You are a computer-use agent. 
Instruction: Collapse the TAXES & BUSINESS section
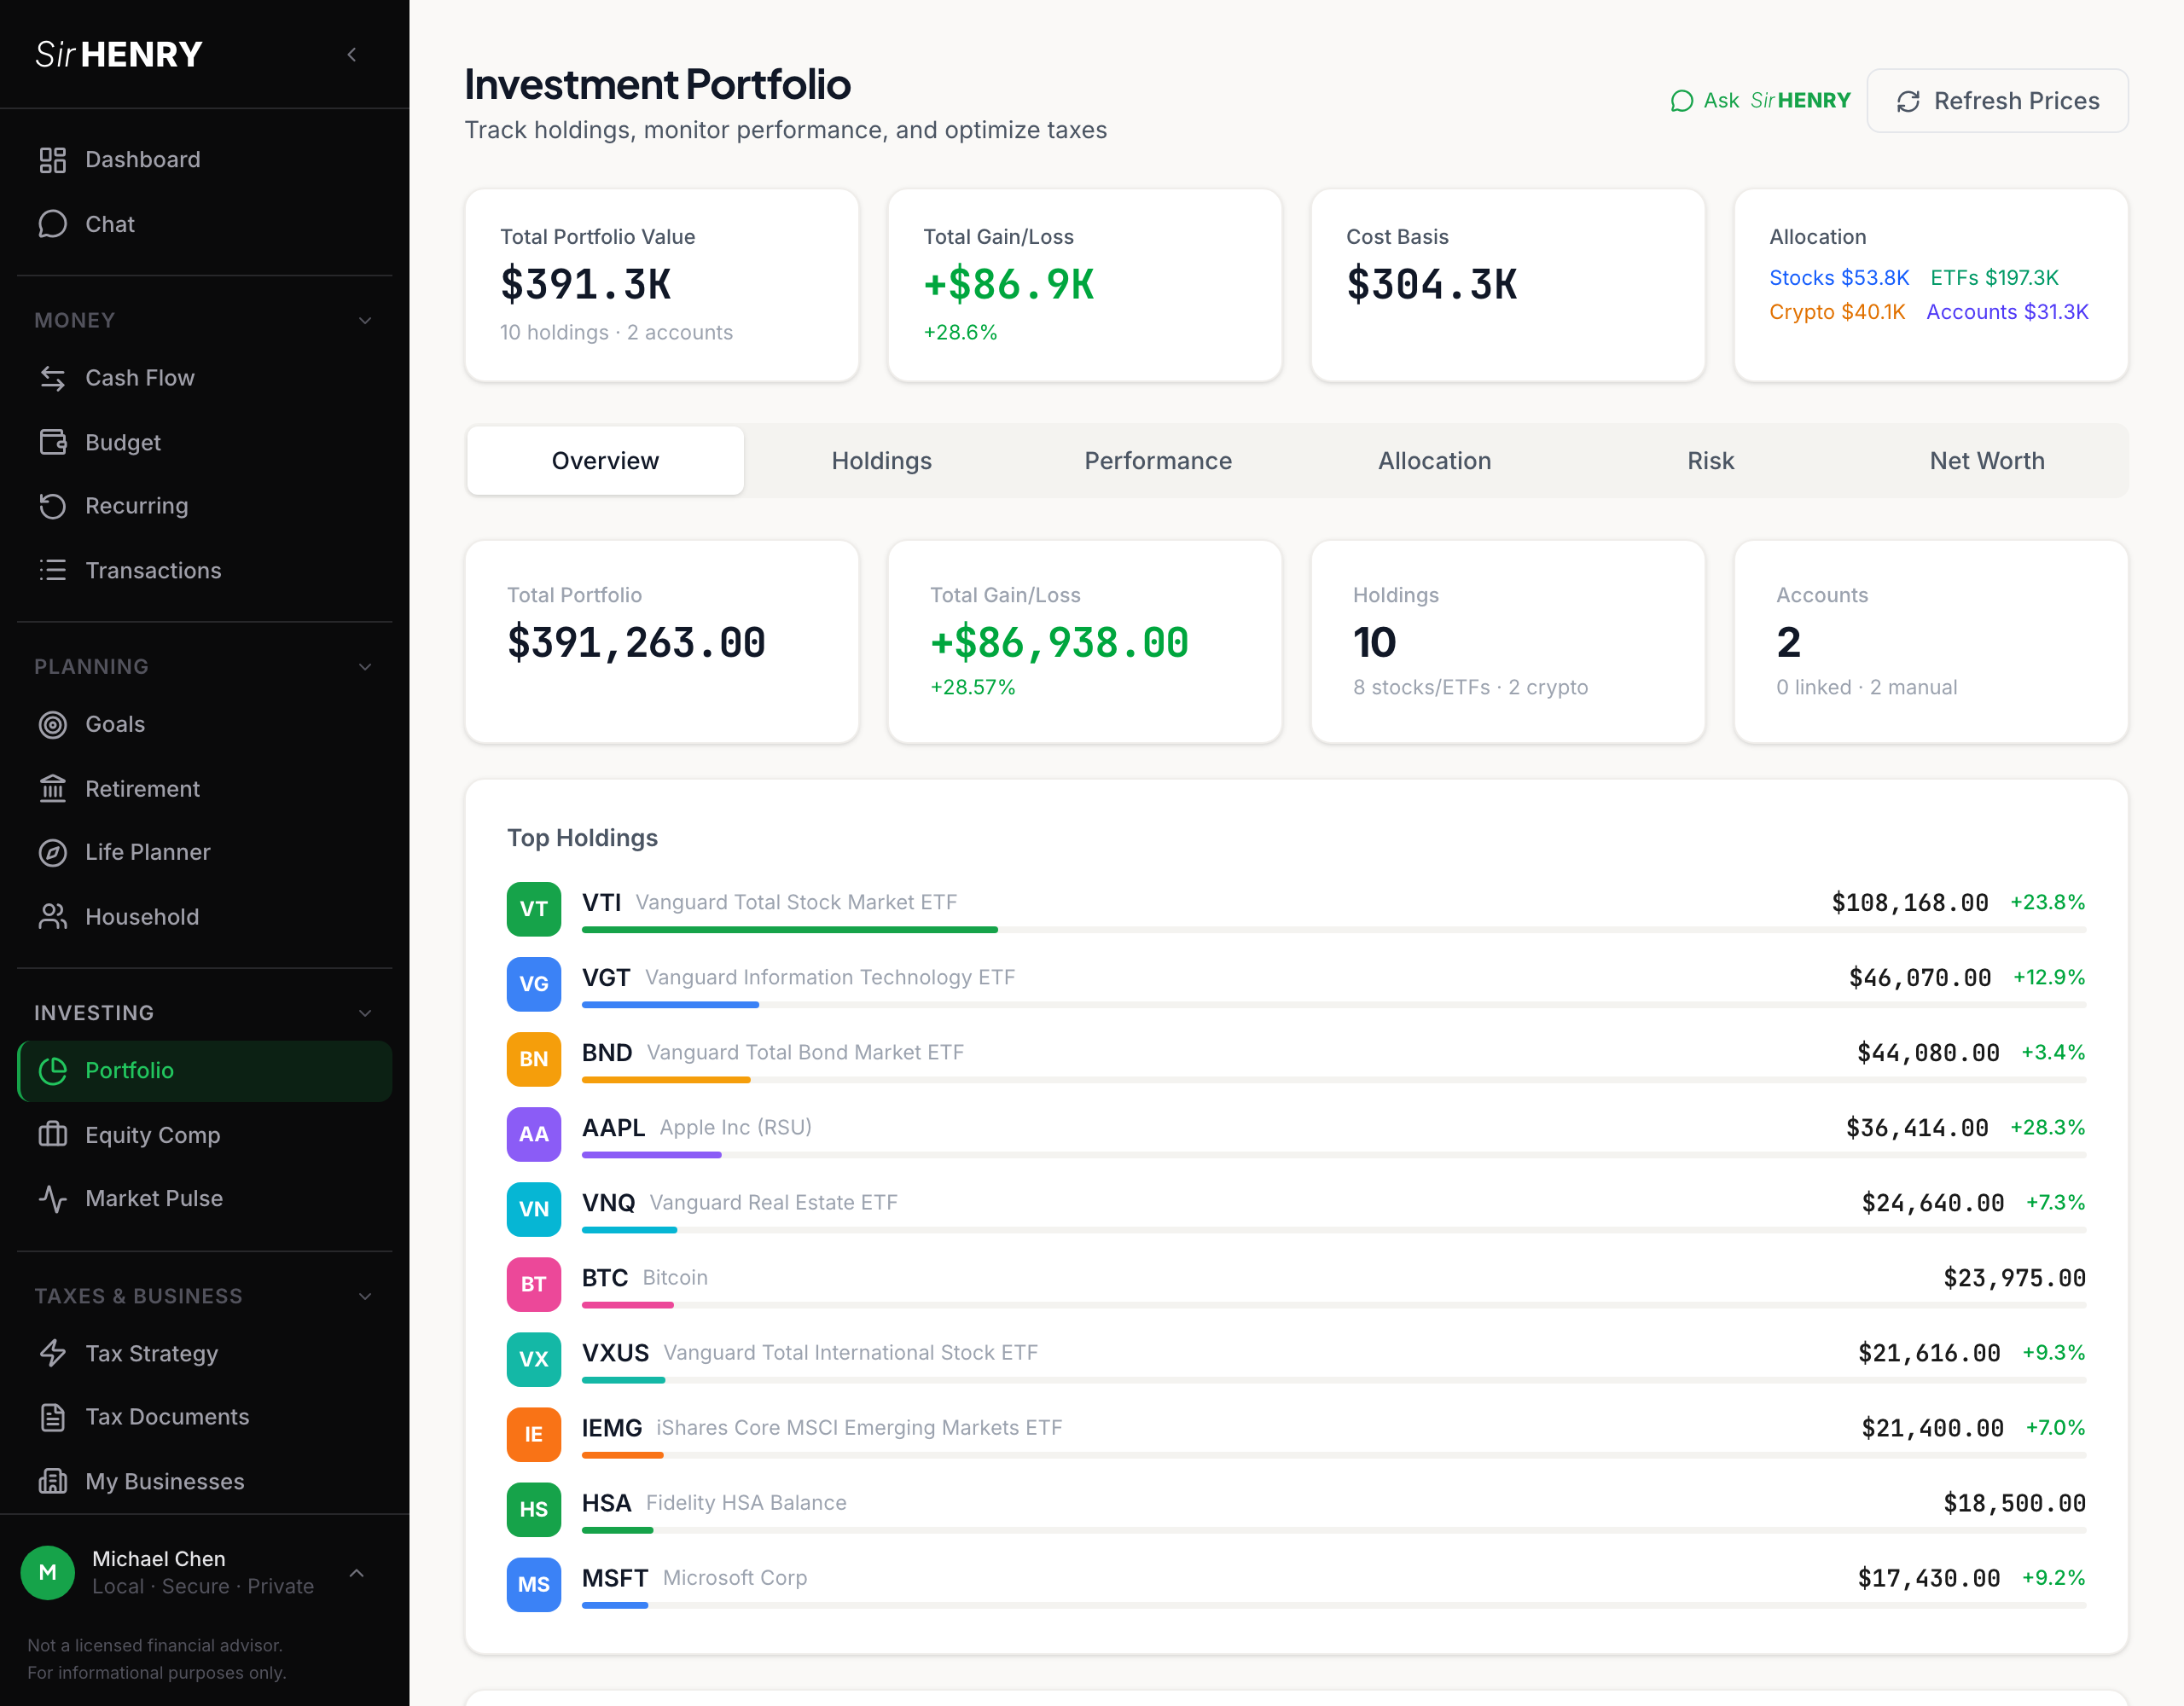tap(365, 1296)
